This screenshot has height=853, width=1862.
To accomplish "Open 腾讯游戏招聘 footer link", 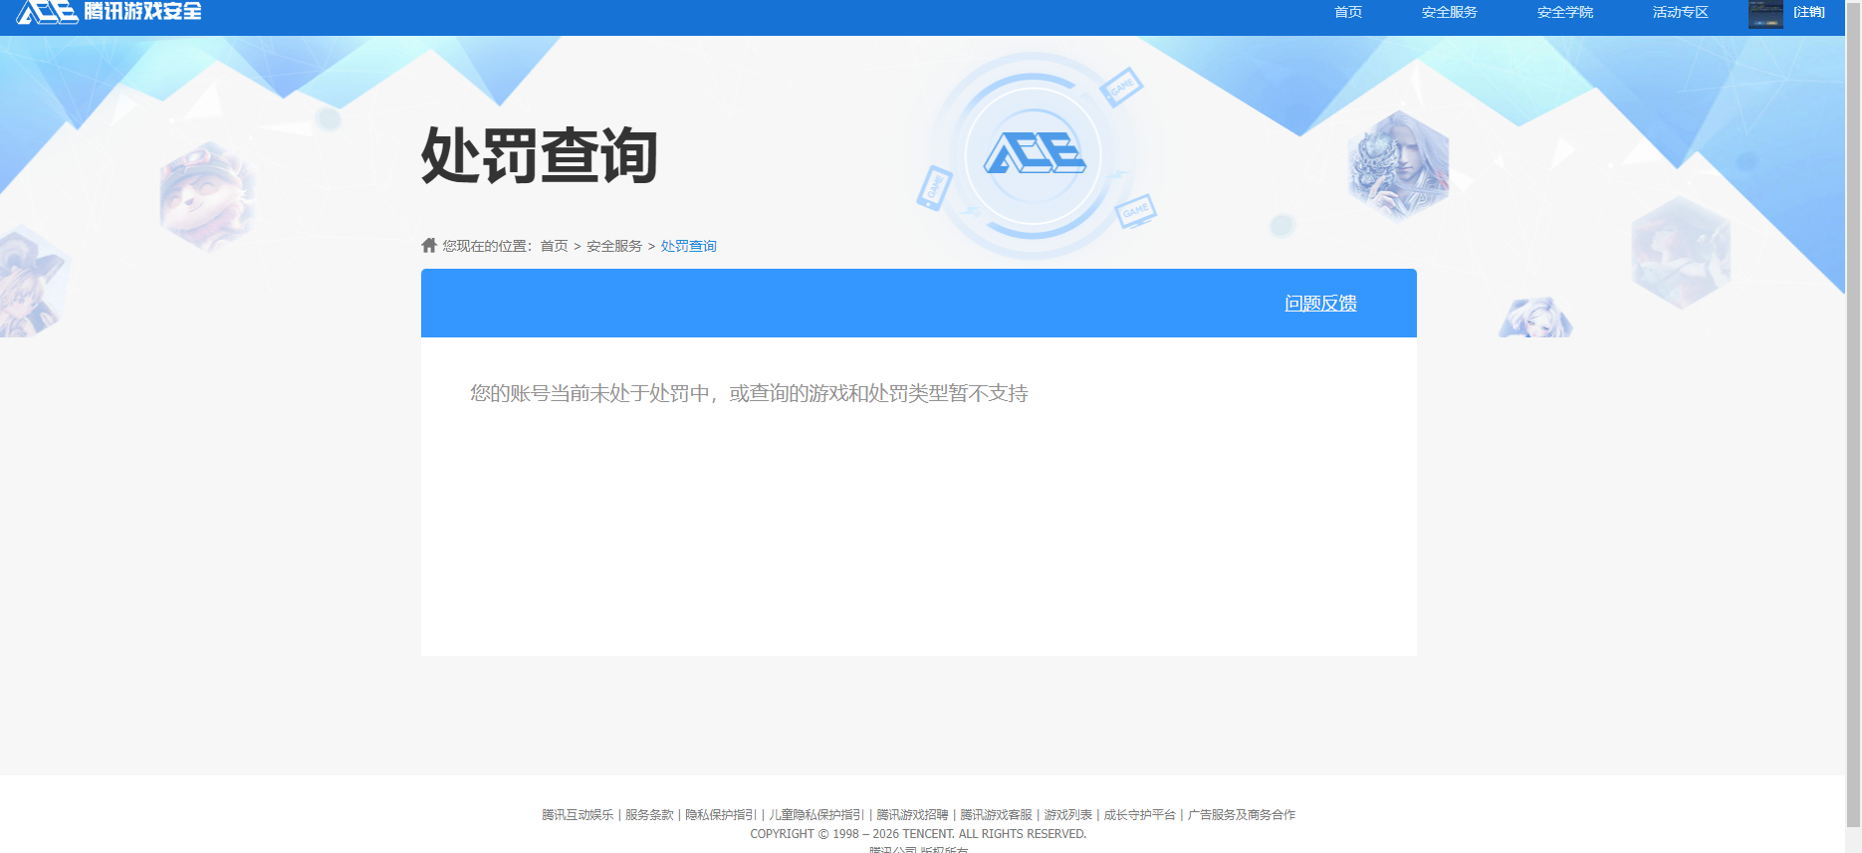I will coord(912,814).
